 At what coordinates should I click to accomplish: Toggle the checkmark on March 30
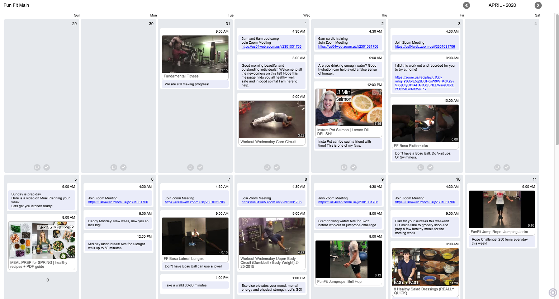123,167
